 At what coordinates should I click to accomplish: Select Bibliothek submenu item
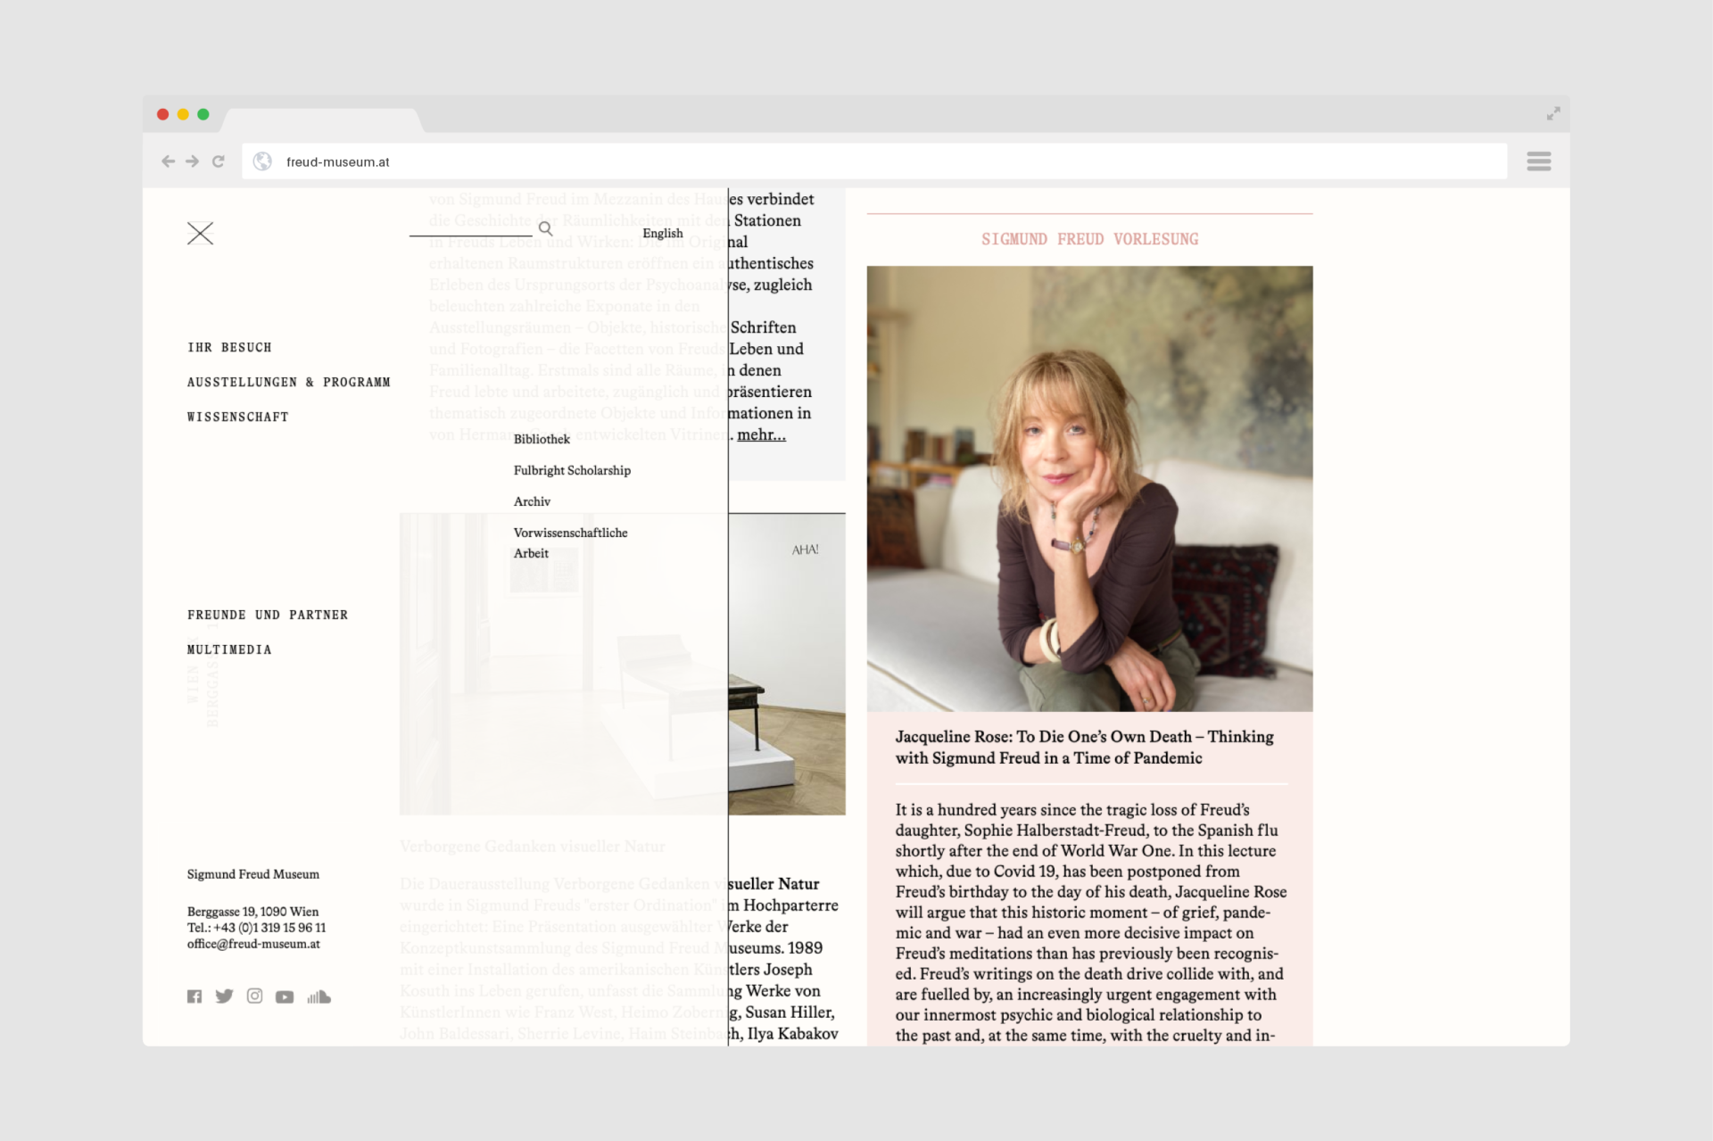(x=542, y=439)
